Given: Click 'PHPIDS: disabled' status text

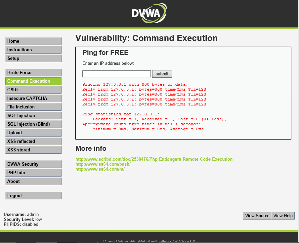Looking at the screenshot, I should pyautogui.click(x=21, y=224).
